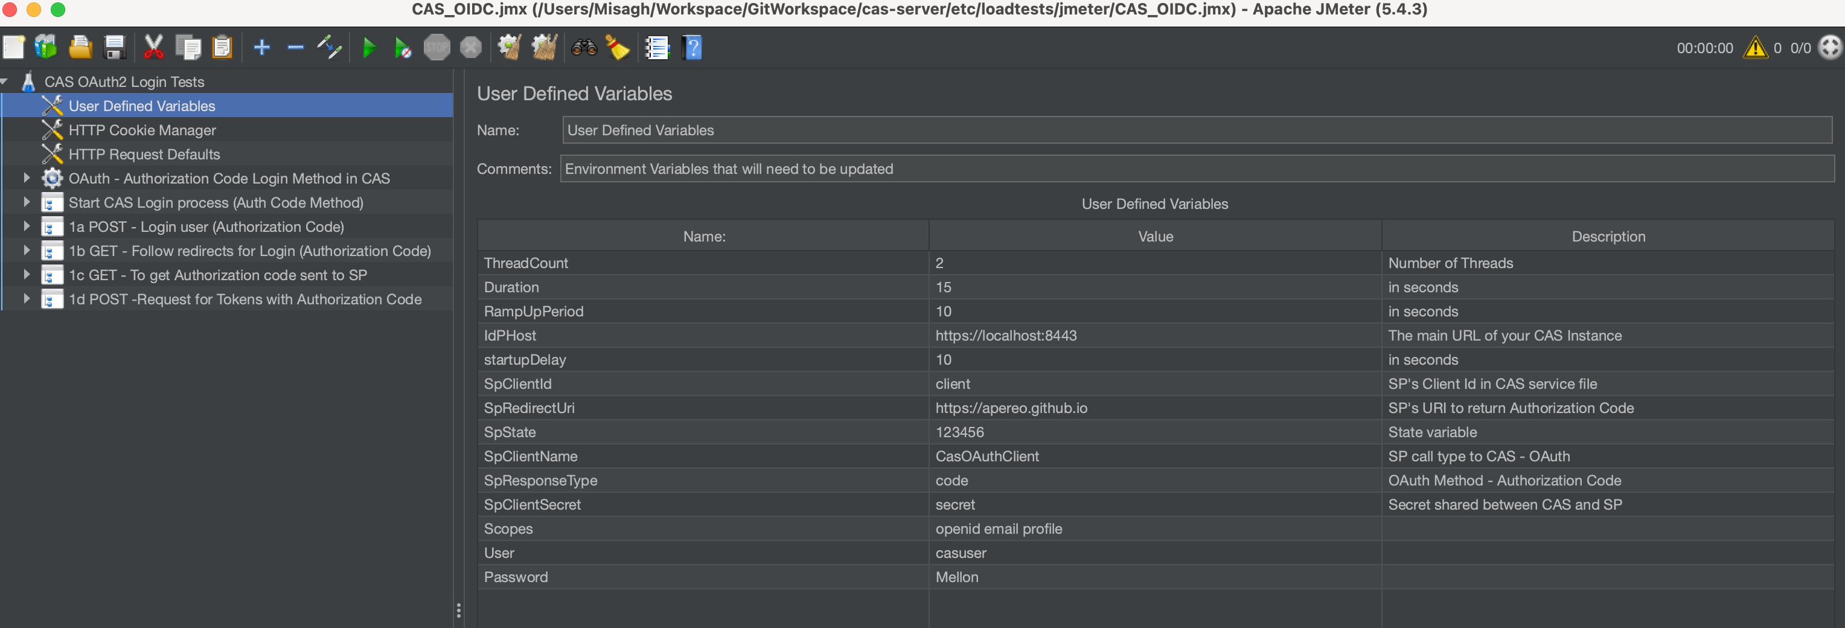
Task: Start test without pauses using crossed-timer play icon
Action: (x=403, y=47)
